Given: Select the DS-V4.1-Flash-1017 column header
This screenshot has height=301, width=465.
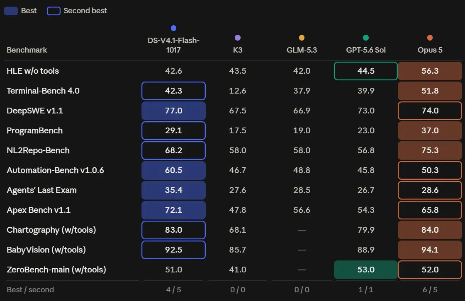Looking at the screenshot, I should (x=173, y=45).
